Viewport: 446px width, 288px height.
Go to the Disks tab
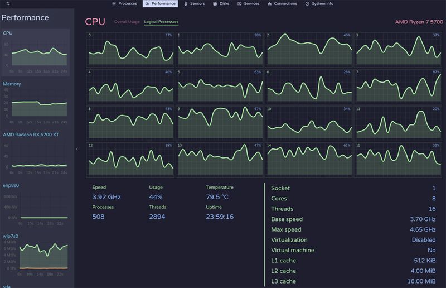(x=221, y=4)
